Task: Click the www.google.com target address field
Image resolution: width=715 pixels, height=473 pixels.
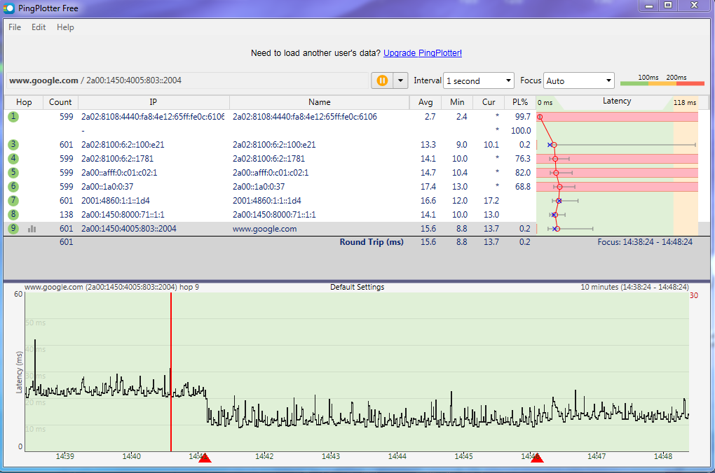Action: 187,80
